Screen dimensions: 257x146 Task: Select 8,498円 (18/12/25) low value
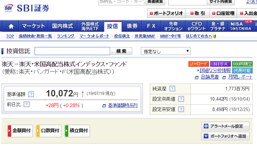point(231,109)
